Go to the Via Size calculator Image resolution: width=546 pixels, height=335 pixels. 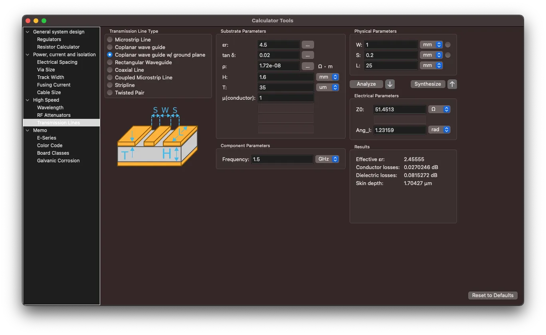[46, 70]
